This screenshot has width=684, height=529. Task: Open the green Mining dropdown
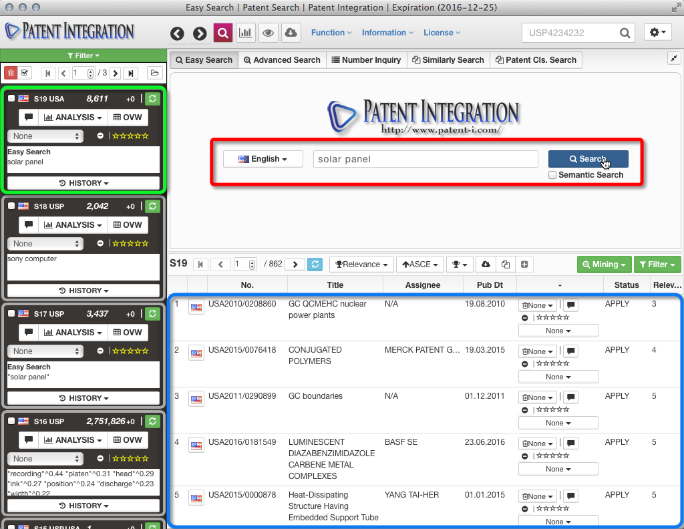(x=604, y=264)
